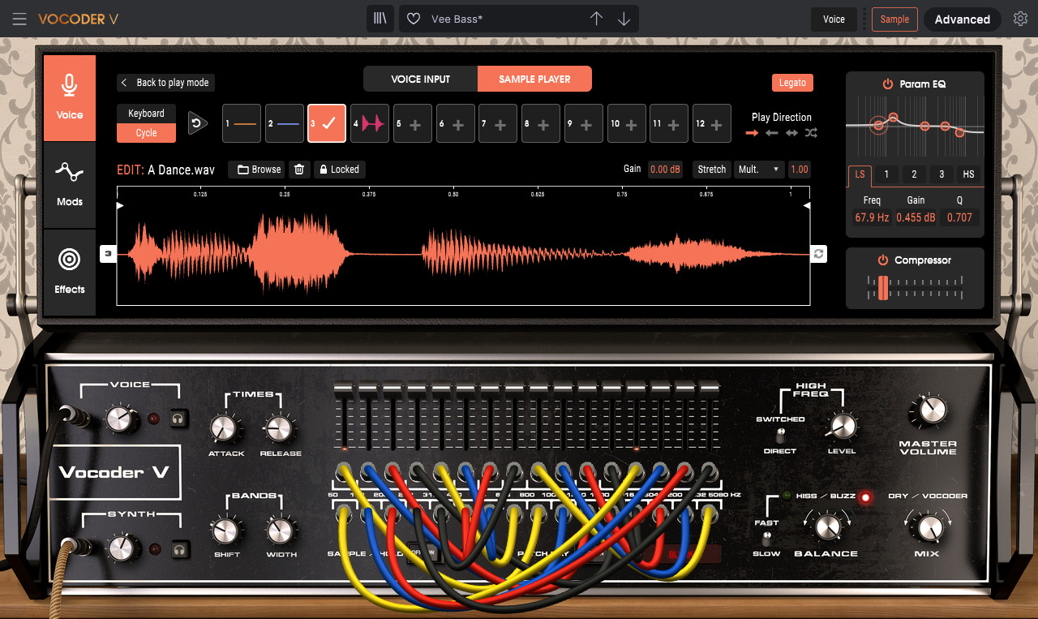Click the Voice button in top bar
Image resolution: width=1038 pixels, height=619 pixels.
pos(834,19)
